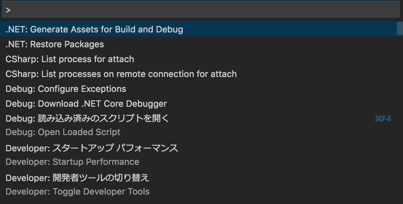Click blank space right of Restore Packages
This screenshot has width=403, height=204.
237,44
